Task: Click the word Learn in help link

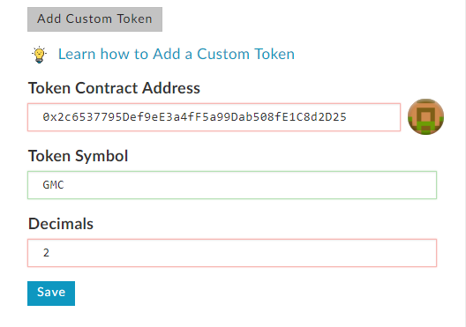Action: 77,54
